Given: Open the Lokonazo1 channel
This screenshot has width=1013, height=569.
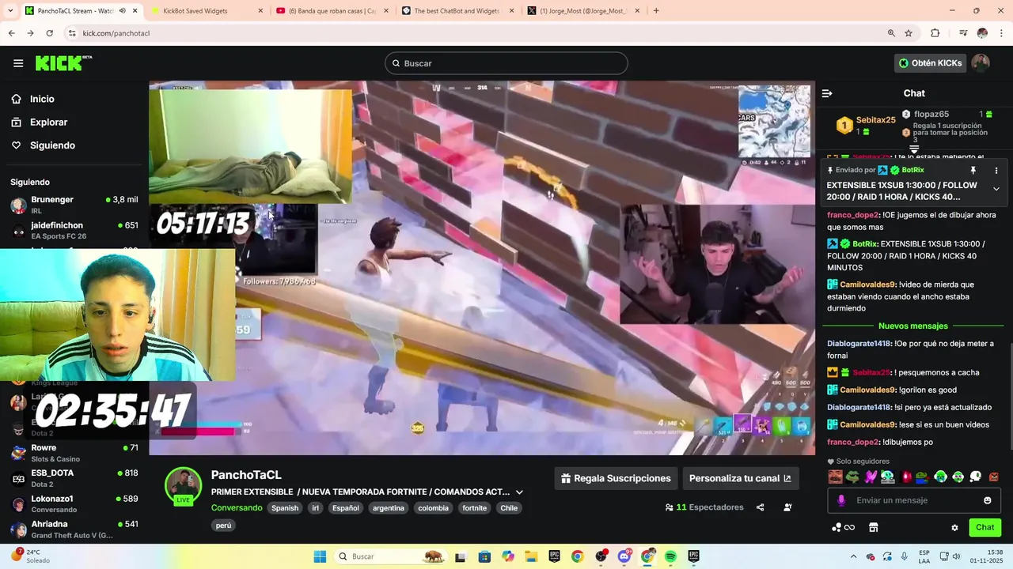Looking at the screenshot, I should (74, 503).
